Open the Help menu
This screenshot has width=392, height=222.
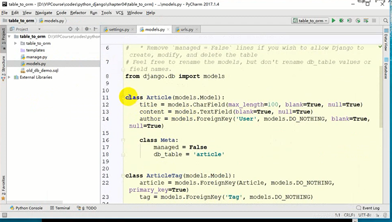click(151, 13)
